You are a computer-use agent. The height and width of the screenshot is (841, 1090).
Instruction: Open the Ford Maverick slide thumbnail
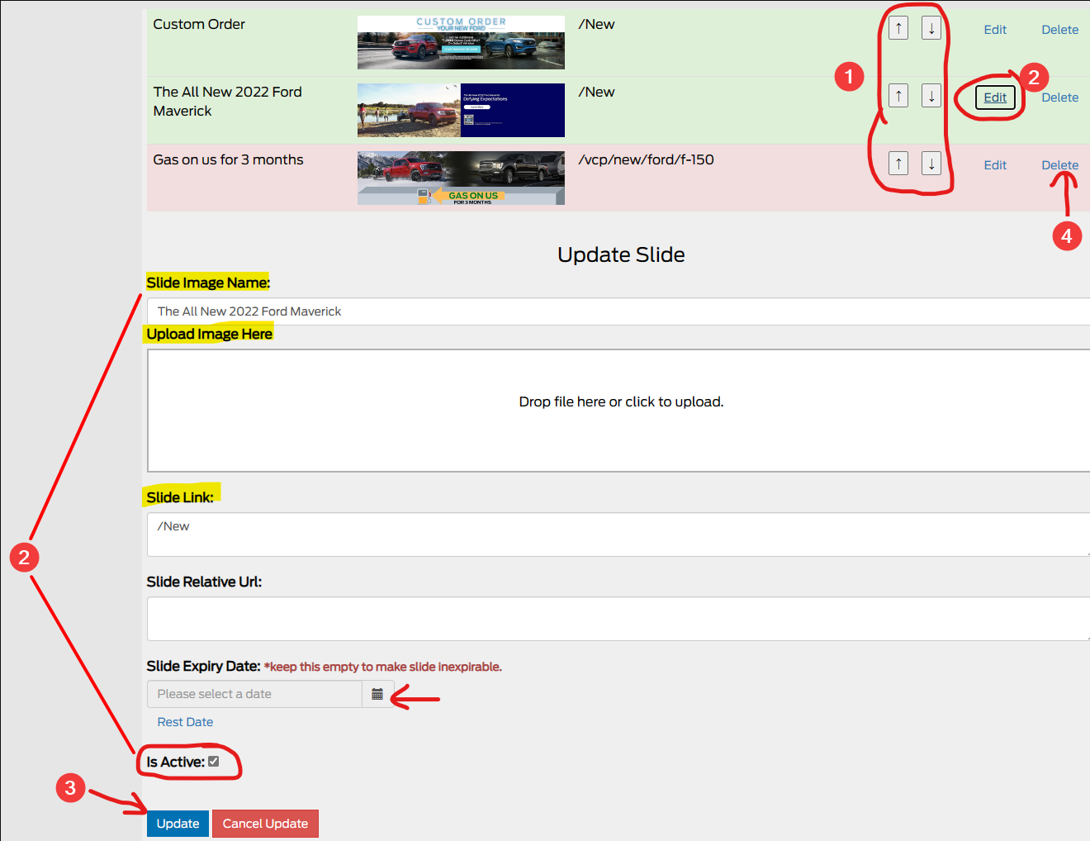coord(461,110)
